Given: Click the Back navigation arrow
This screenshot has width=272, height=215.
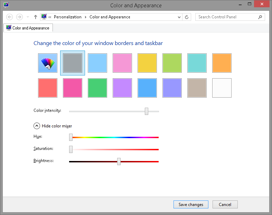Looking at the screenshot, I should click(10, 17).
